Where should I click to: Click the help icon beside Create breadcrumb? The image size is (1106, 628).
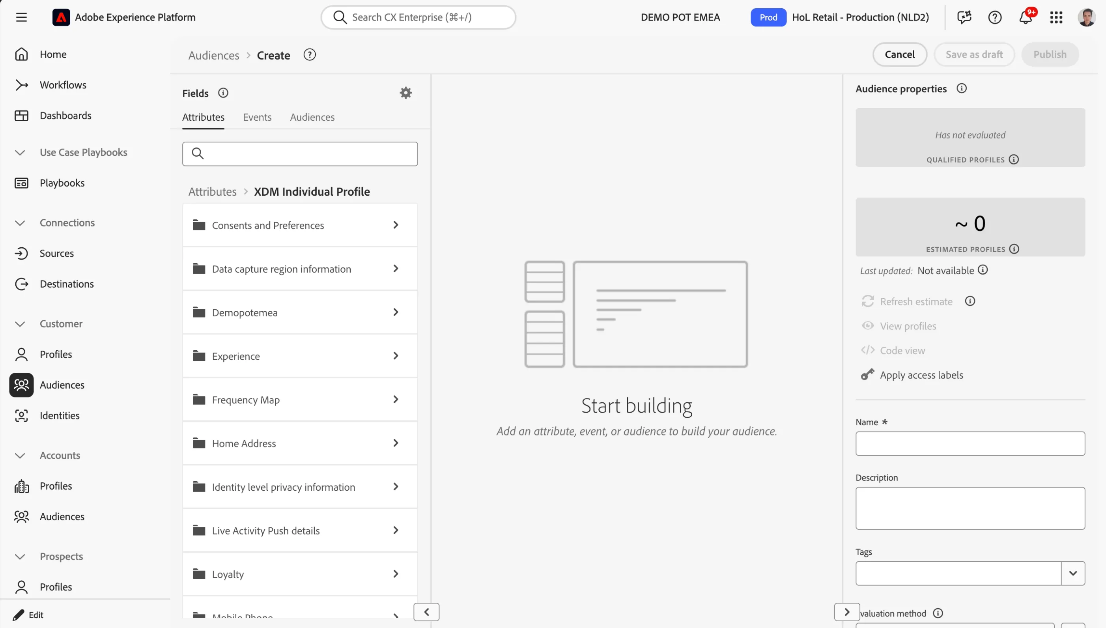[310, 55]
